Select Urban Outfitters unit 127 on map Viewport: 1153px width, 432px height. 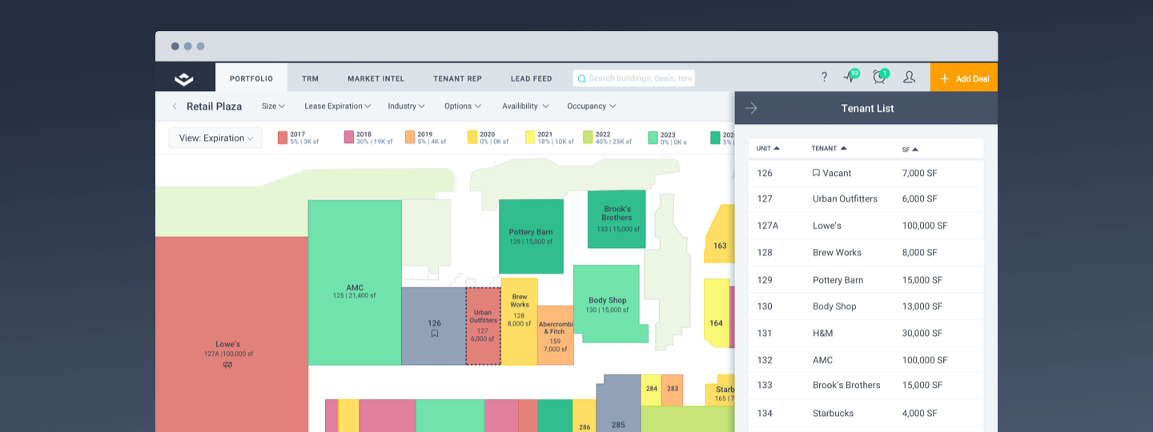point(483,326)
